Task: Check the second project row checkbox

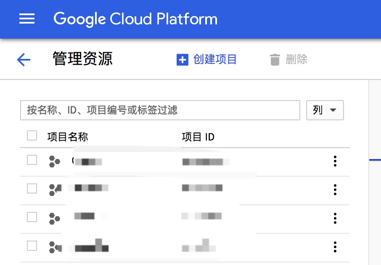Action: [32, 188]
